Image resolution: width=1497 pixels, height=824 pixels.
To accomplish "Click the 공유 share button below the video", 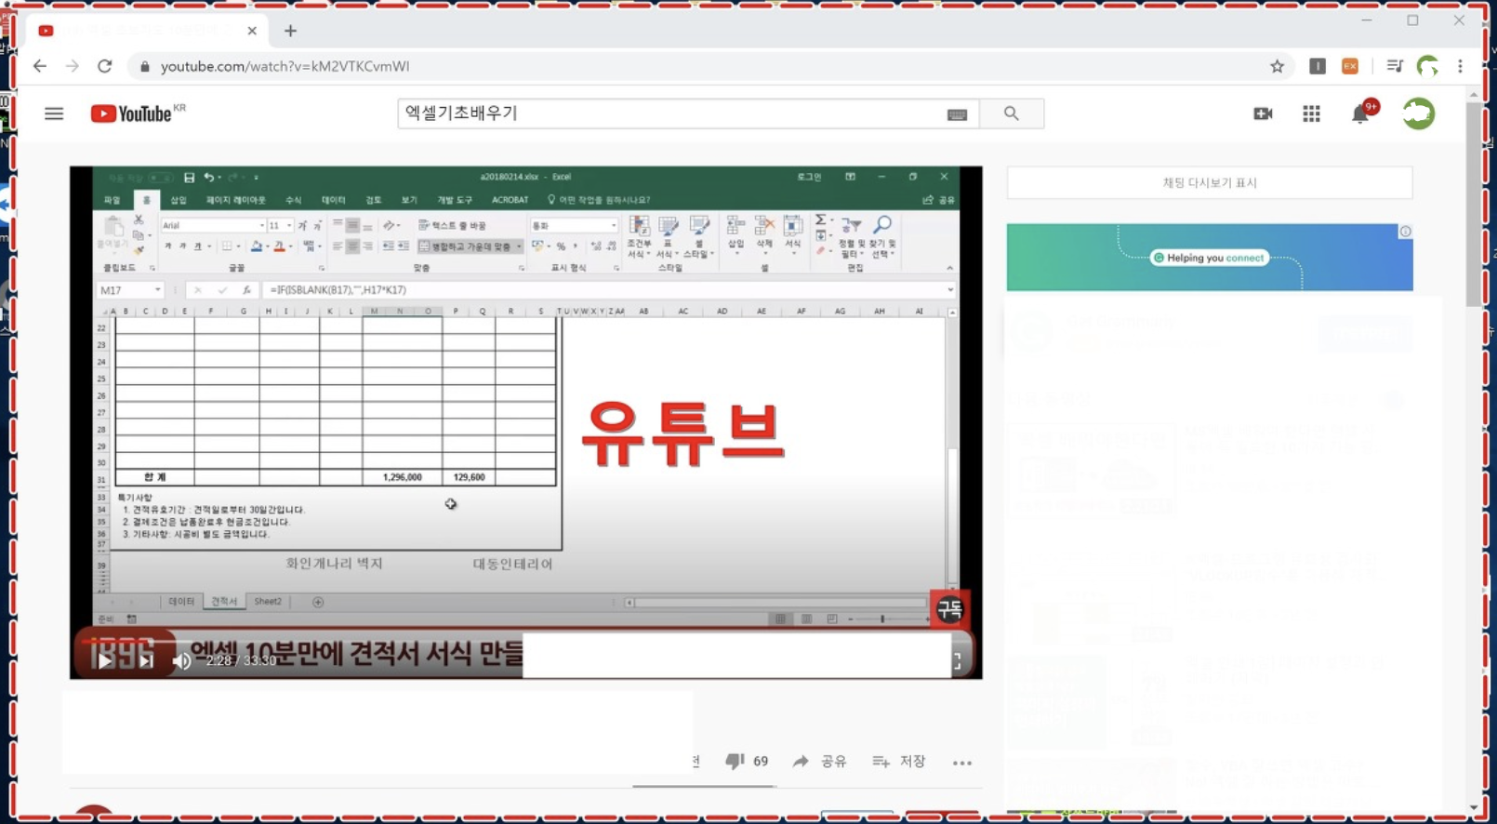I will pos(819,761).
